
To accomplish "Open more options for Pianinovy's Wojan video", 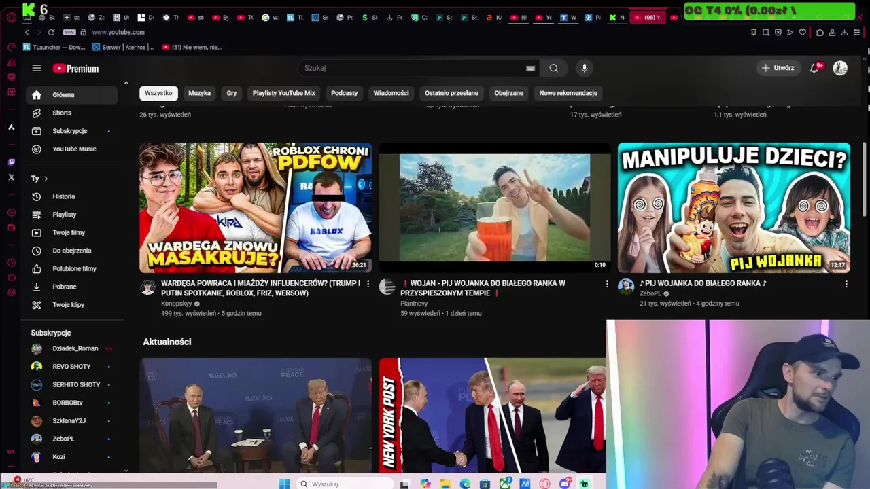I will (x=607, y=284).
